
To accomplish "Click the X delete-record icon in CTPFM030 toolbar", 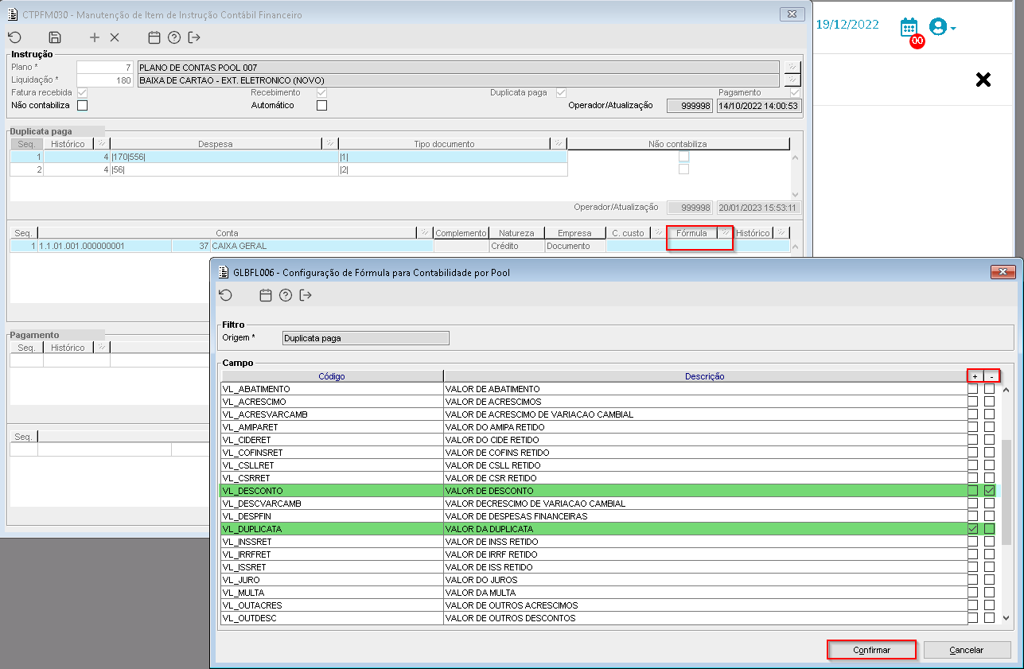I will [x=115, y=37].
